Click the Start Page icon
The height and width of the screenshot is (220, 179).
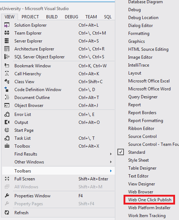[7, 130]
